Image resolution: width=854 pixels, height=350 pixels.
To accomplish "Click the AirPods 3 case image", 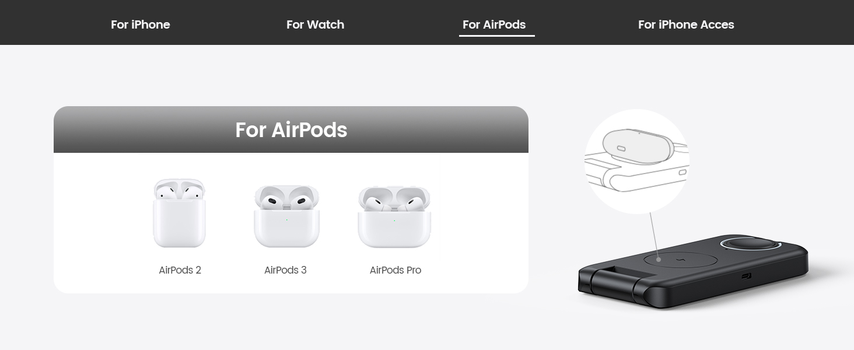I will (286, 216).
